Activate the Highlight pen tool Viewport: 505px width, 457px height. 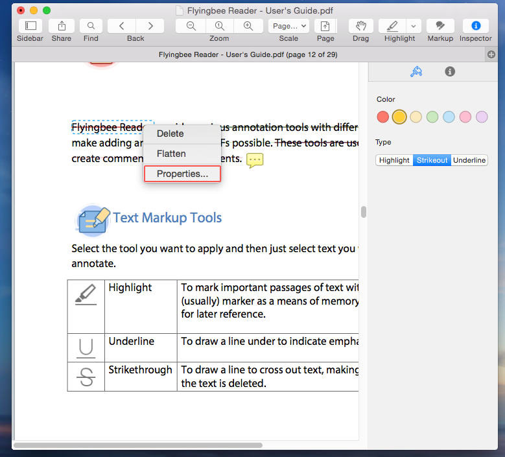pyautogui.click(x=392, y=26)
